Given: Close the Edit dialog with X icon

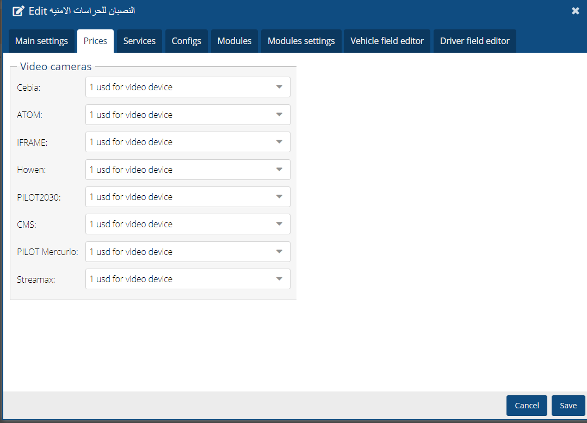Looking at the screenshot, I should [x=575, y=11].
